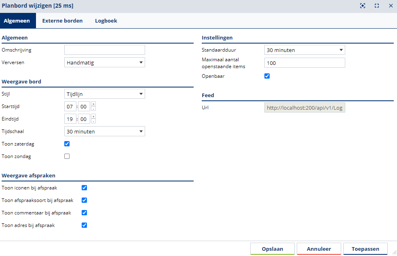The width and height of the screenshot is (397, 256).
Task: Toggle Toon iconen bij afspraak
Action: (x=84, y=188)
